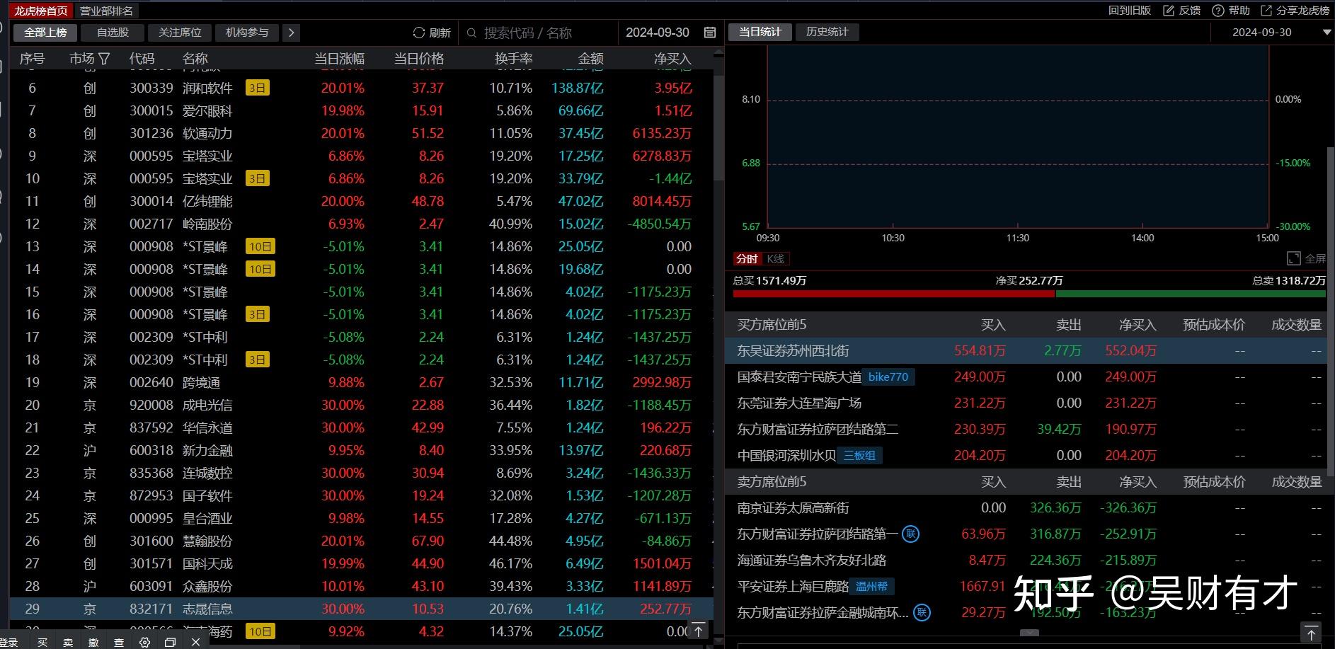
Task: Select the 亿纬锂能 row
Action: pos(362,201)
